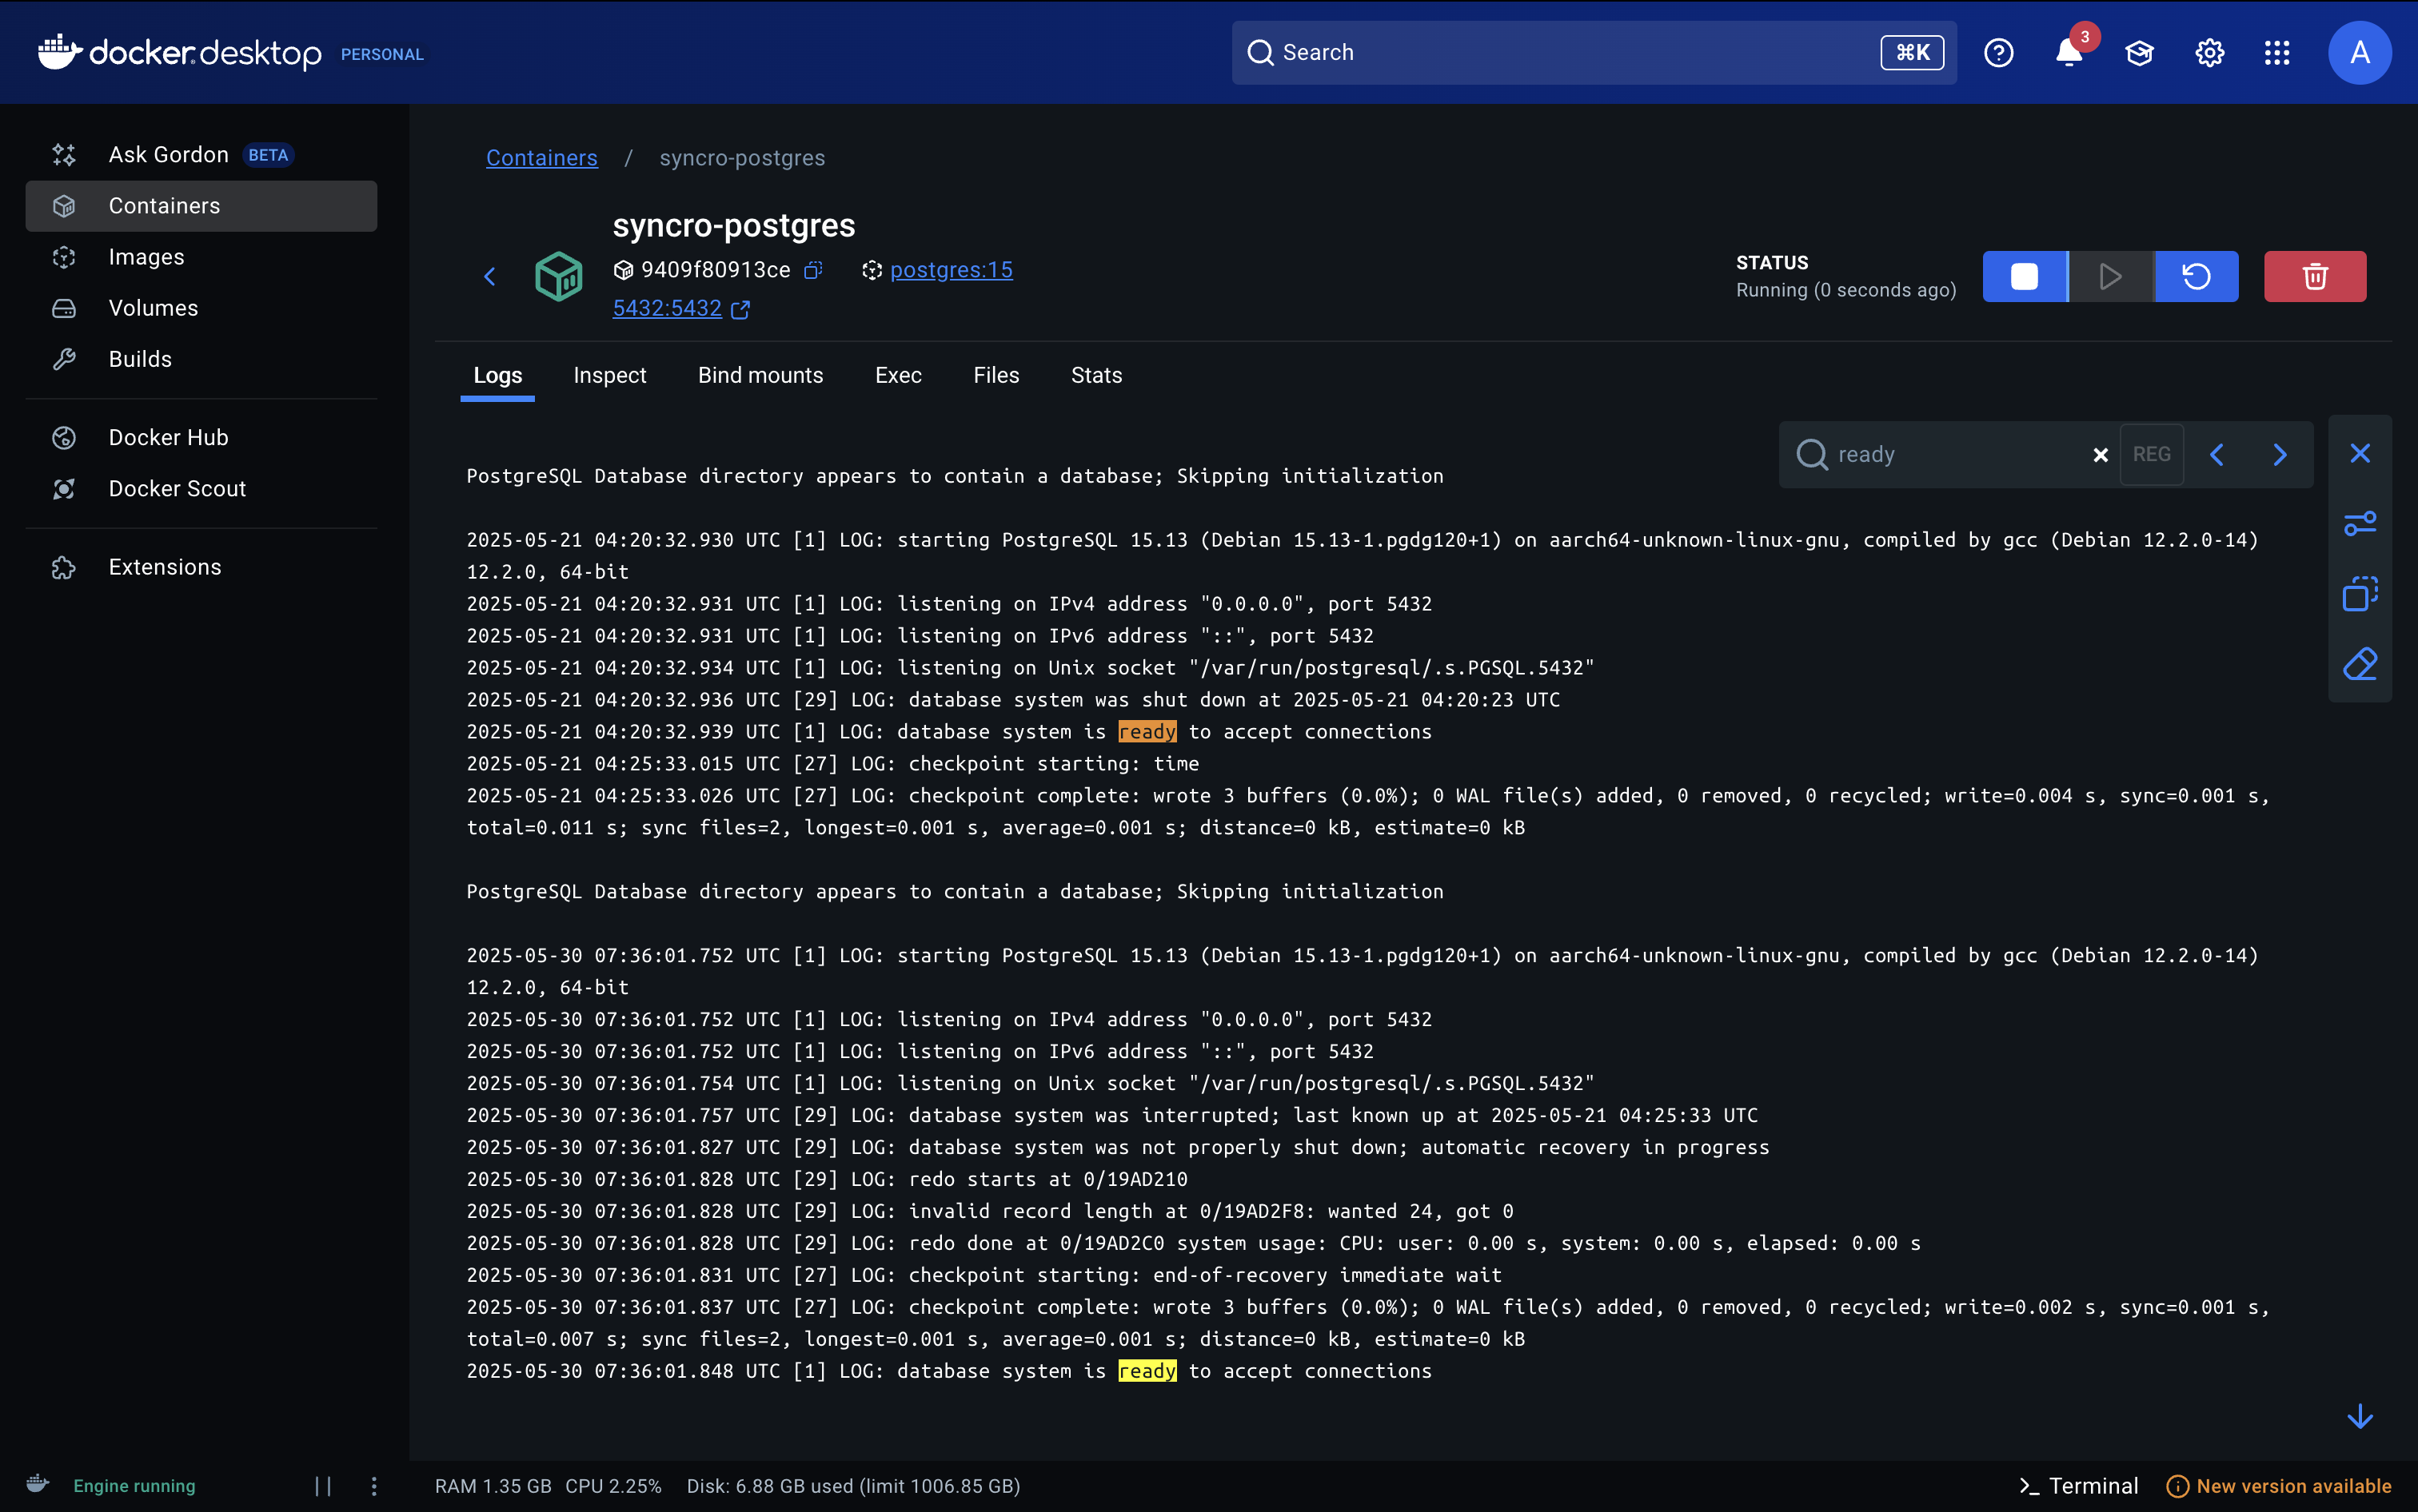Open port mapping 5432:5432 link
2418x1512 pixels.
(x=668, y=308)
